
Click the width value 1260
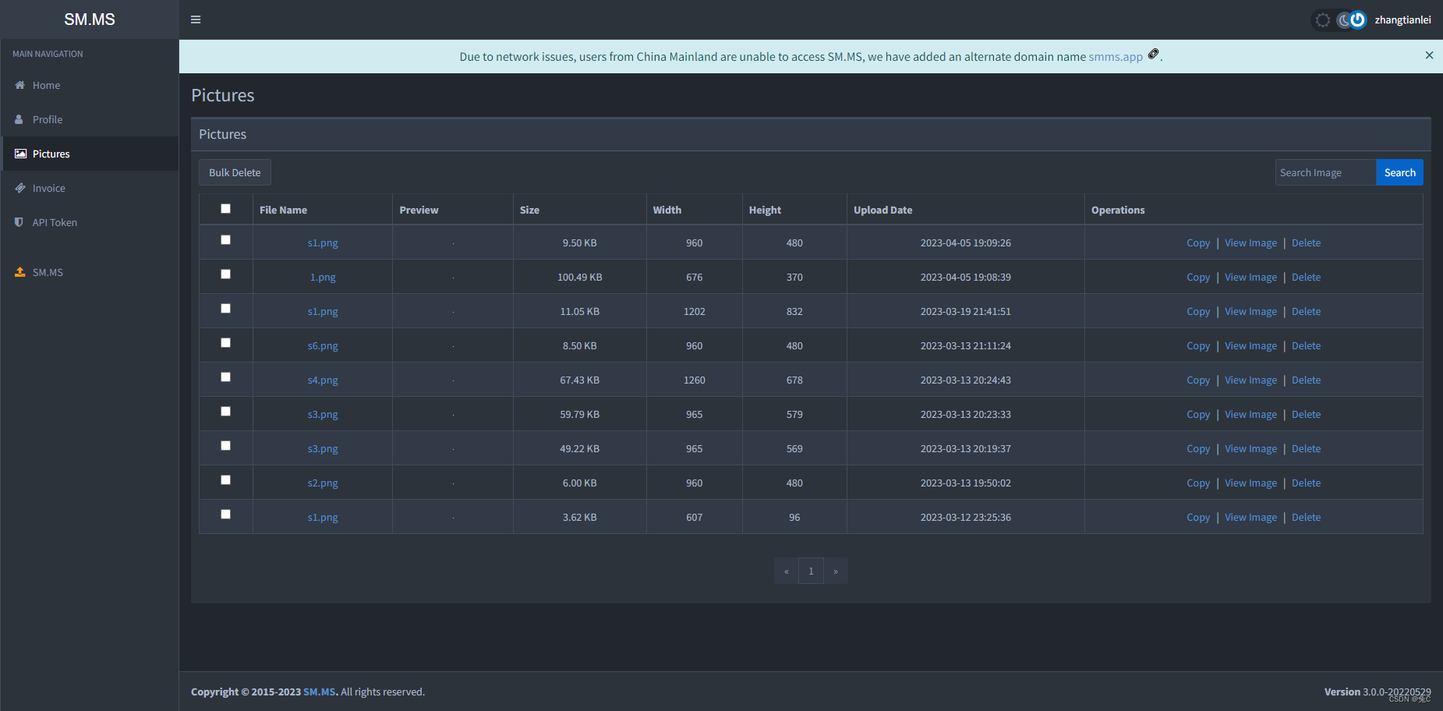pyautogui.click(x=694, y=380)
